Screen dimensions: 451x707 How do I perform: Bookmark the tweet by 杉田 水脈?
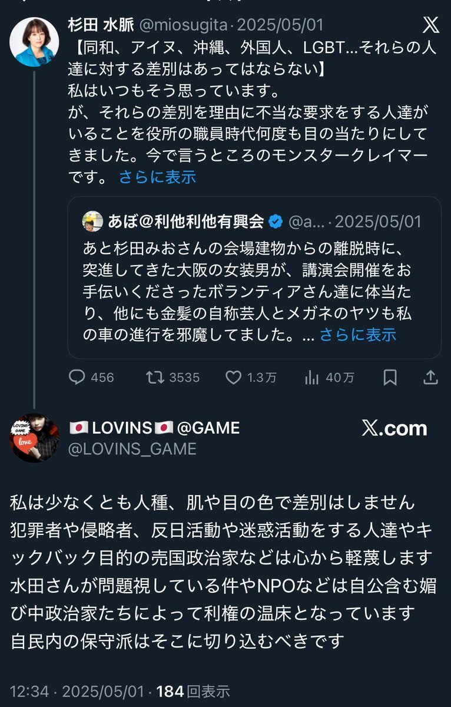pyautogui.click(x=390, y=378)
